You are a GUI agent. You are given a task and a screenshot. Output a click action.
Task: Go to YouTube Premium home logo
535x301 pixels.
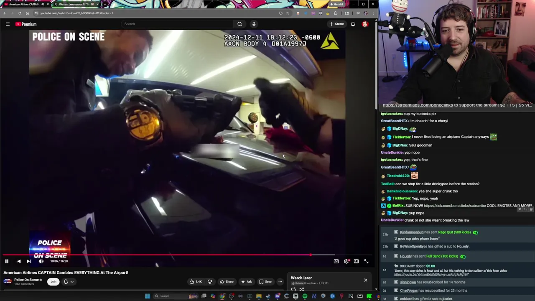[26, 24]
